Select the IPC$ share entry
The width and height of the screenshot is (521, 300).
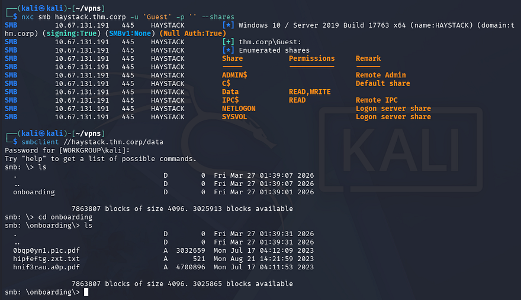[x=230, y=100]
